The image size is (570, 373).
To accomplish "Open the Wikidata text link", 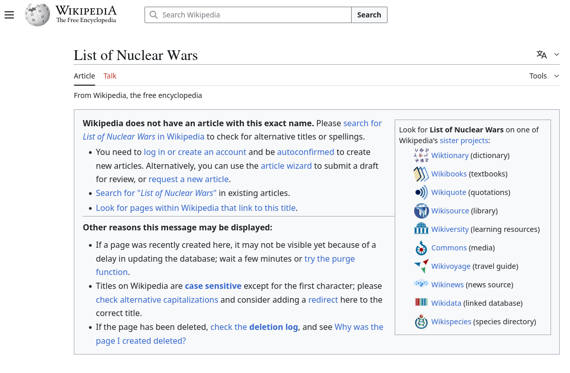I will (446, 303).
